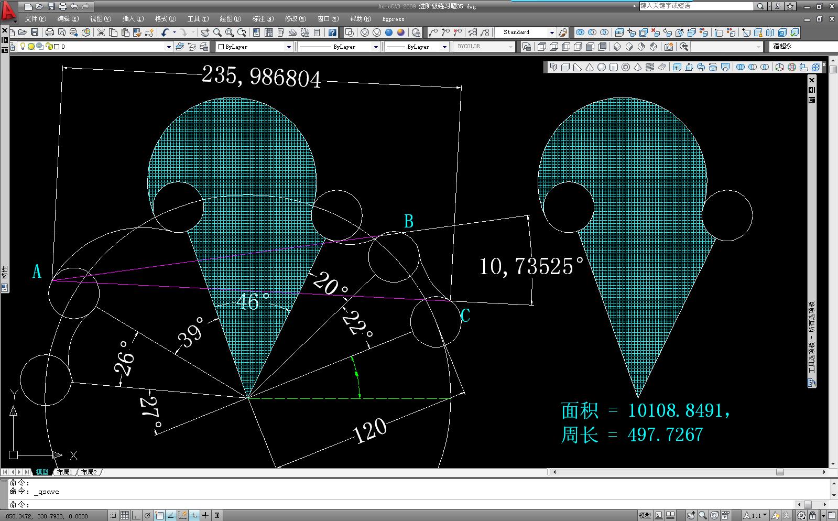Select the Helix tool in modeling toolbar

[x=650, y=67]
